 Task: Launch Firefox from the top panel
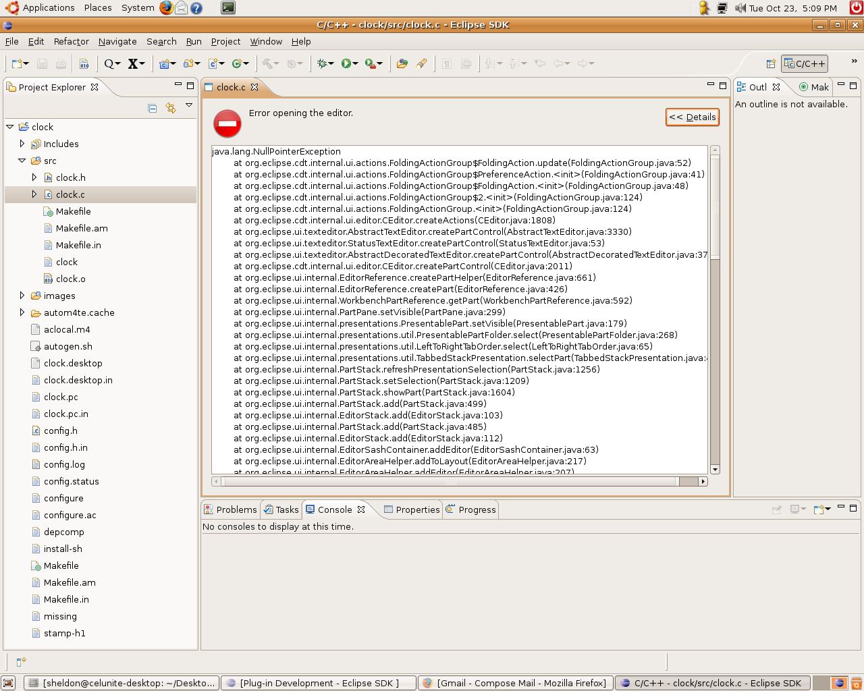[167, 8]
